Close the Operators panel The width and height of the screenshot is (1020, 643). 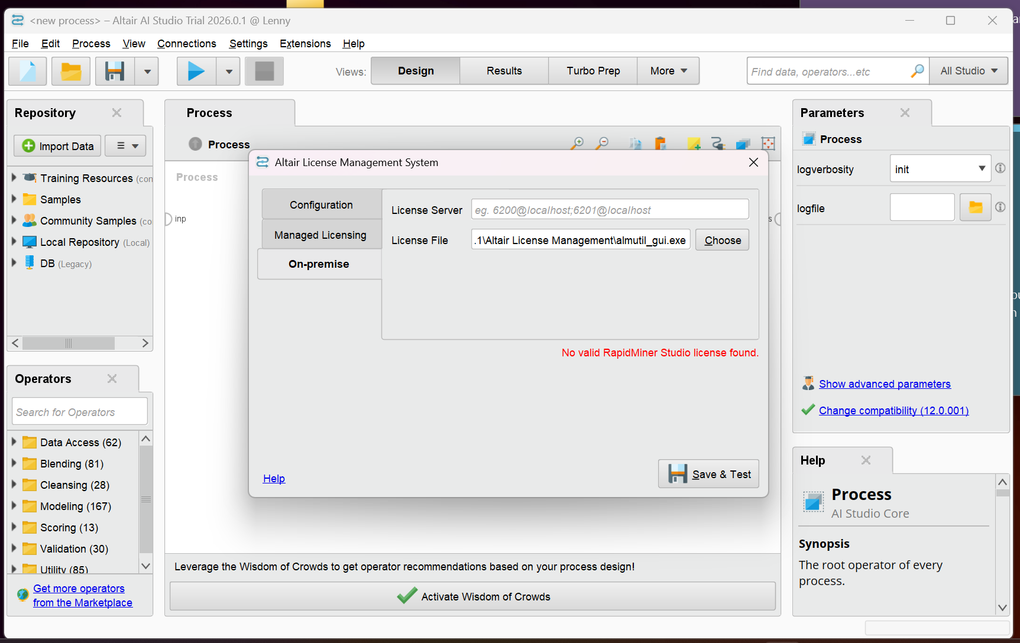[x=112, y=378]
